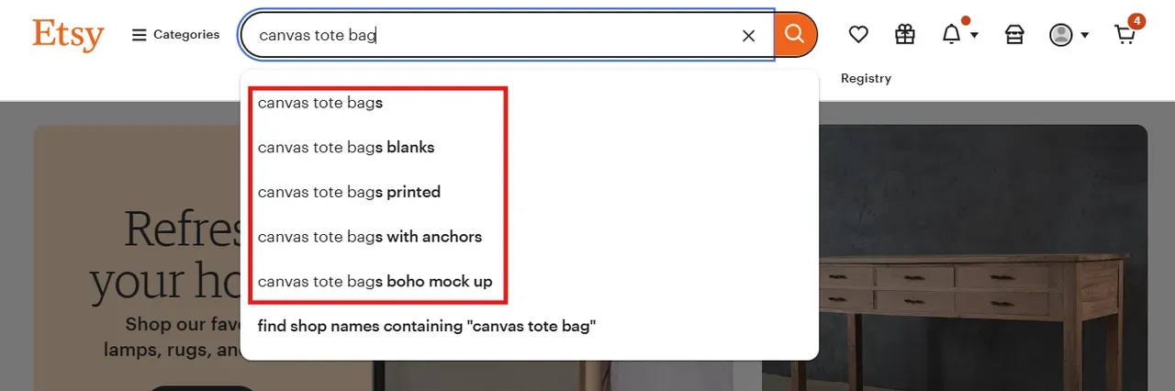The image size is (1175, 391).
Task: Select suggestion "canvas tote bags blanks"
Action: (x=346, y=147)
